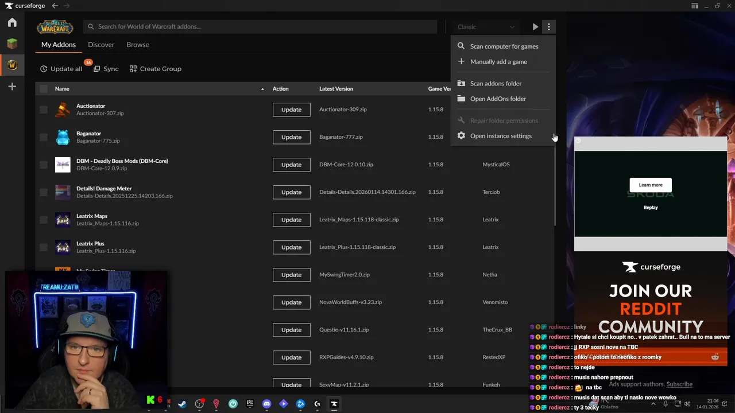This screenshot has width=735, height=413.
Task: Click the search magnifier icon
Action: [90, 26]
